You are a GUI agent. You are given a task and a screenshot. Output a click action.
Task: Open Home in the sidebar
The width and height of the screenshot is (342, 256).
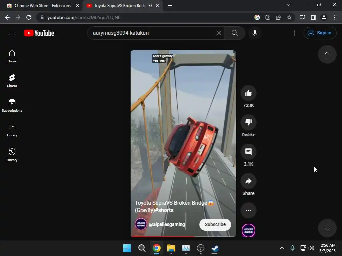[x=12, y=56]
